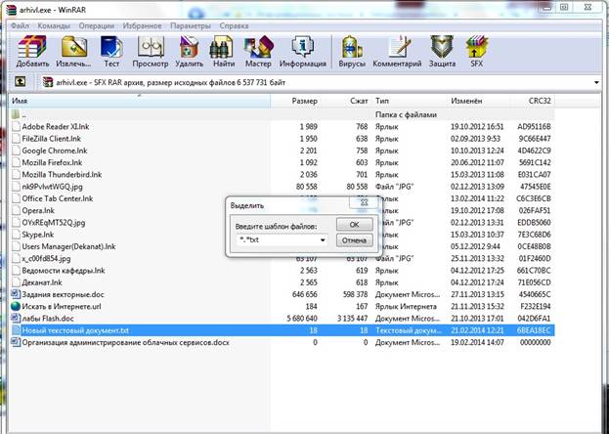Click the file pattern input field

[x=282, y=240]
